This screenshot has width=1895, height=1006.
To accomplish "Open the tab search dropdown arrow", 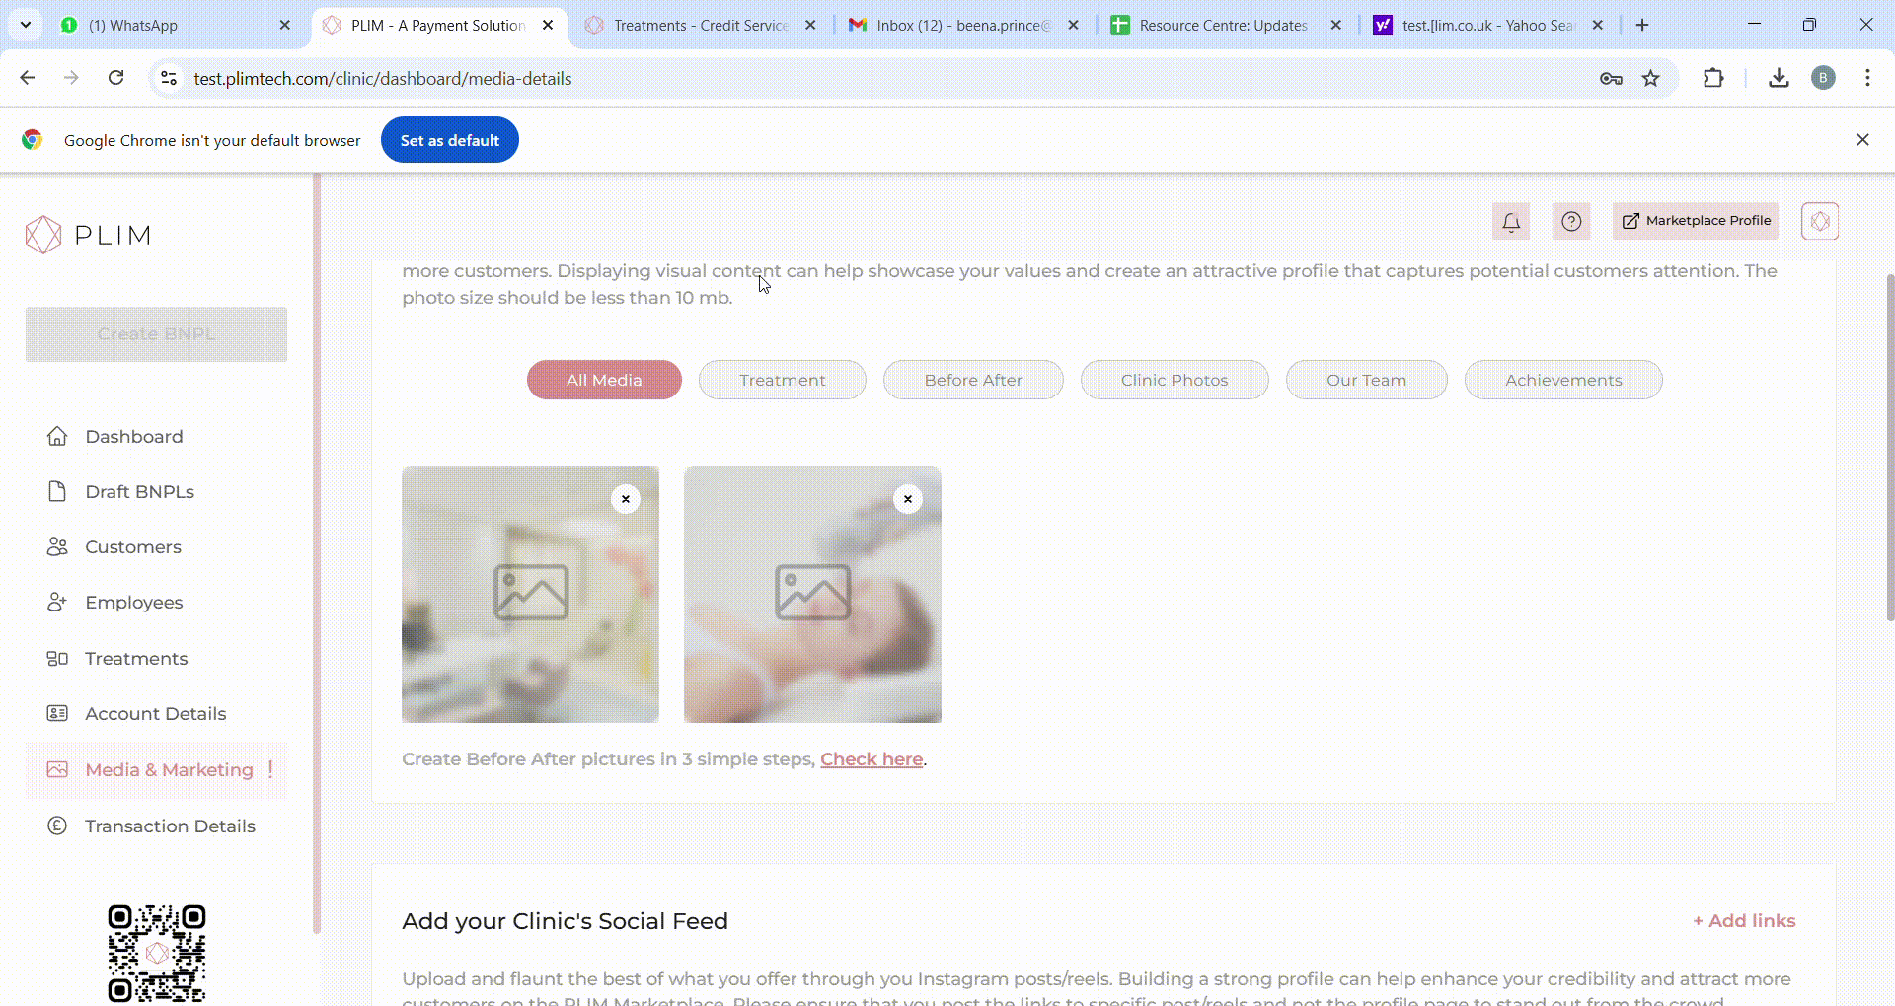I will tap(26, 25).
